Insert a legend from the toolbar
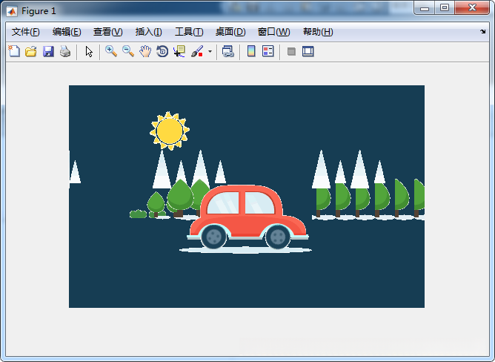 268,52
